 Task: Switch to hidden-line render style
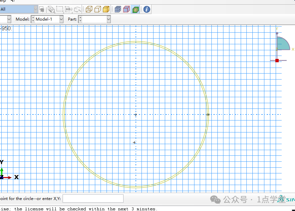(x=98, y=9)
